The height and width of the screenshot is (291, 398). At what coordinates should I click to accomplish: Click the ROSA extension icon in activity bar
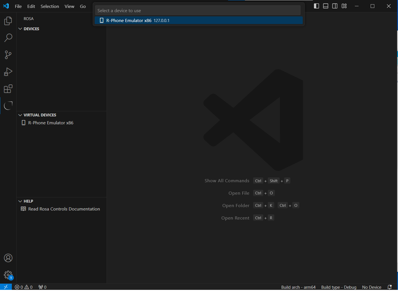coord(8,106)
